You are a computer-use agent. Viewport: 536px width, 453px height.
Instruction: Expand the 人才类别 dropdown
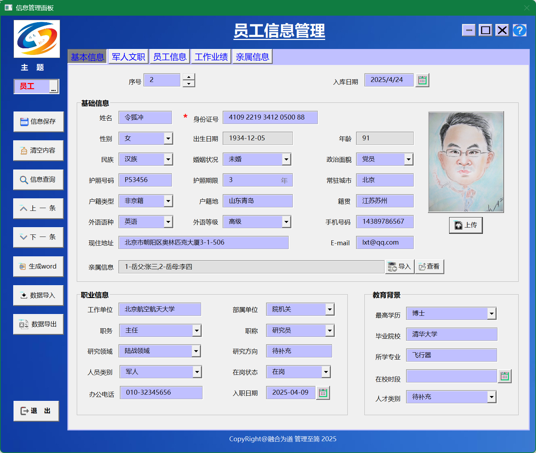coord(492,397)
